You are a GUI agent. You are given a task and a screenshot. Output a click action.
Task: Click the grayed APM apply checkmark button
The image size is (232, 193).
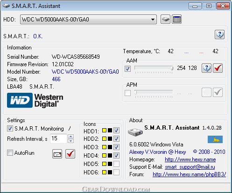218,92
